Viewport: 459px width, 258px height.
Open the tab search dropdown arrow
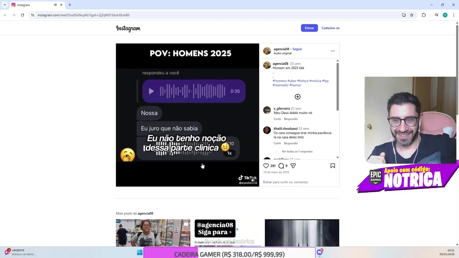[5, 5]
